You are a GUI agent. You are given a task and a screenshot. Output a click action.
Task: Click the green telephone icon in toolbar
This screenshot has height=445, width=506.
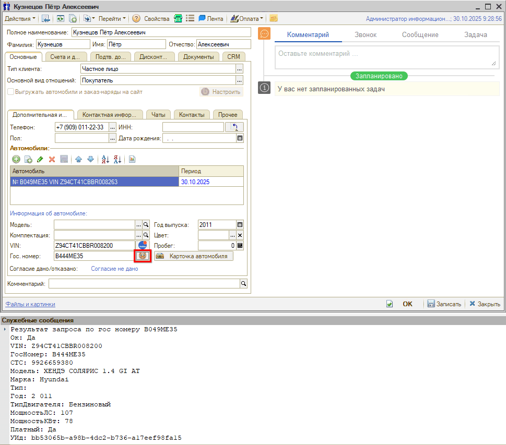click(x=178, y=19)
